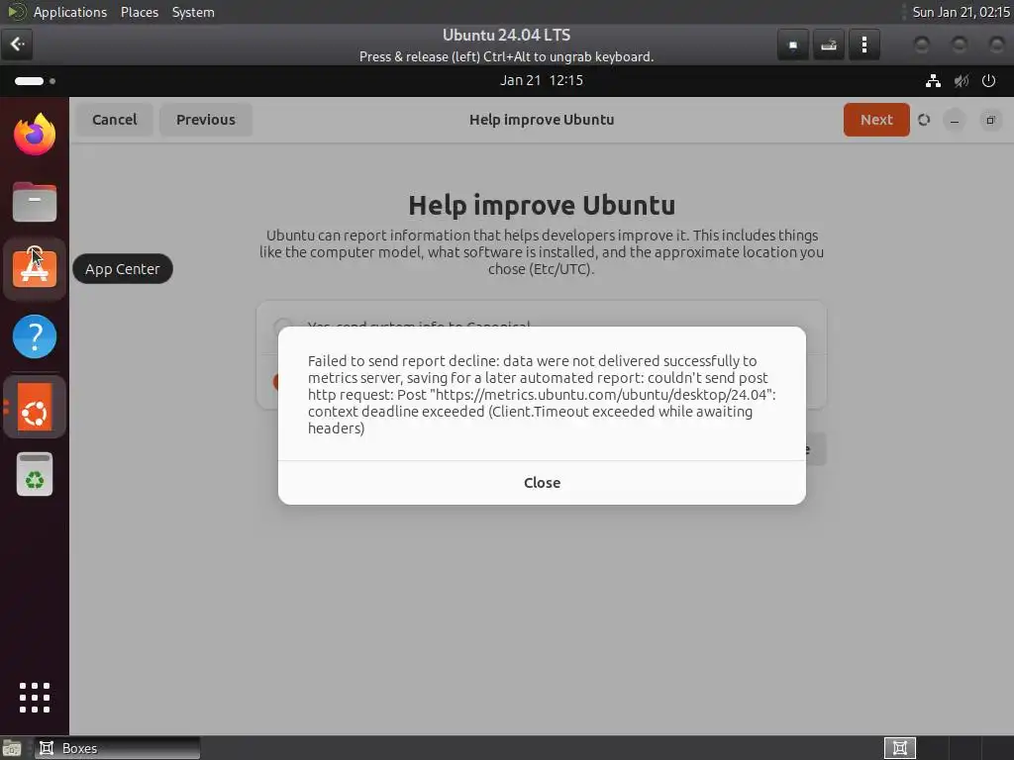
Task: Launch App Center from the dock
Action: click(35, 269)
